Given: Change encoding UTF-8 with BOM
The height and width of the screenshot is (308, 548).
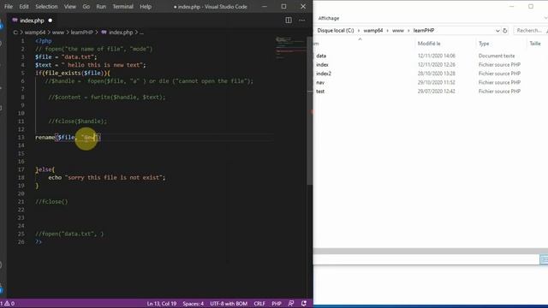Looking at the screenshot, I should click(x=229, y=304).
